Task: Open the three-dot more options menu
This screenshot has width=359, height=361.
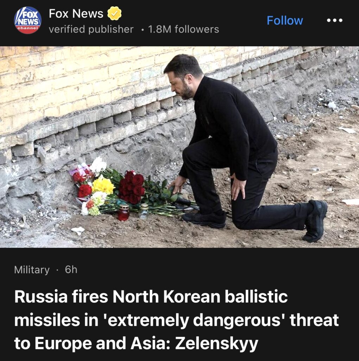Action: pos(335,20)
